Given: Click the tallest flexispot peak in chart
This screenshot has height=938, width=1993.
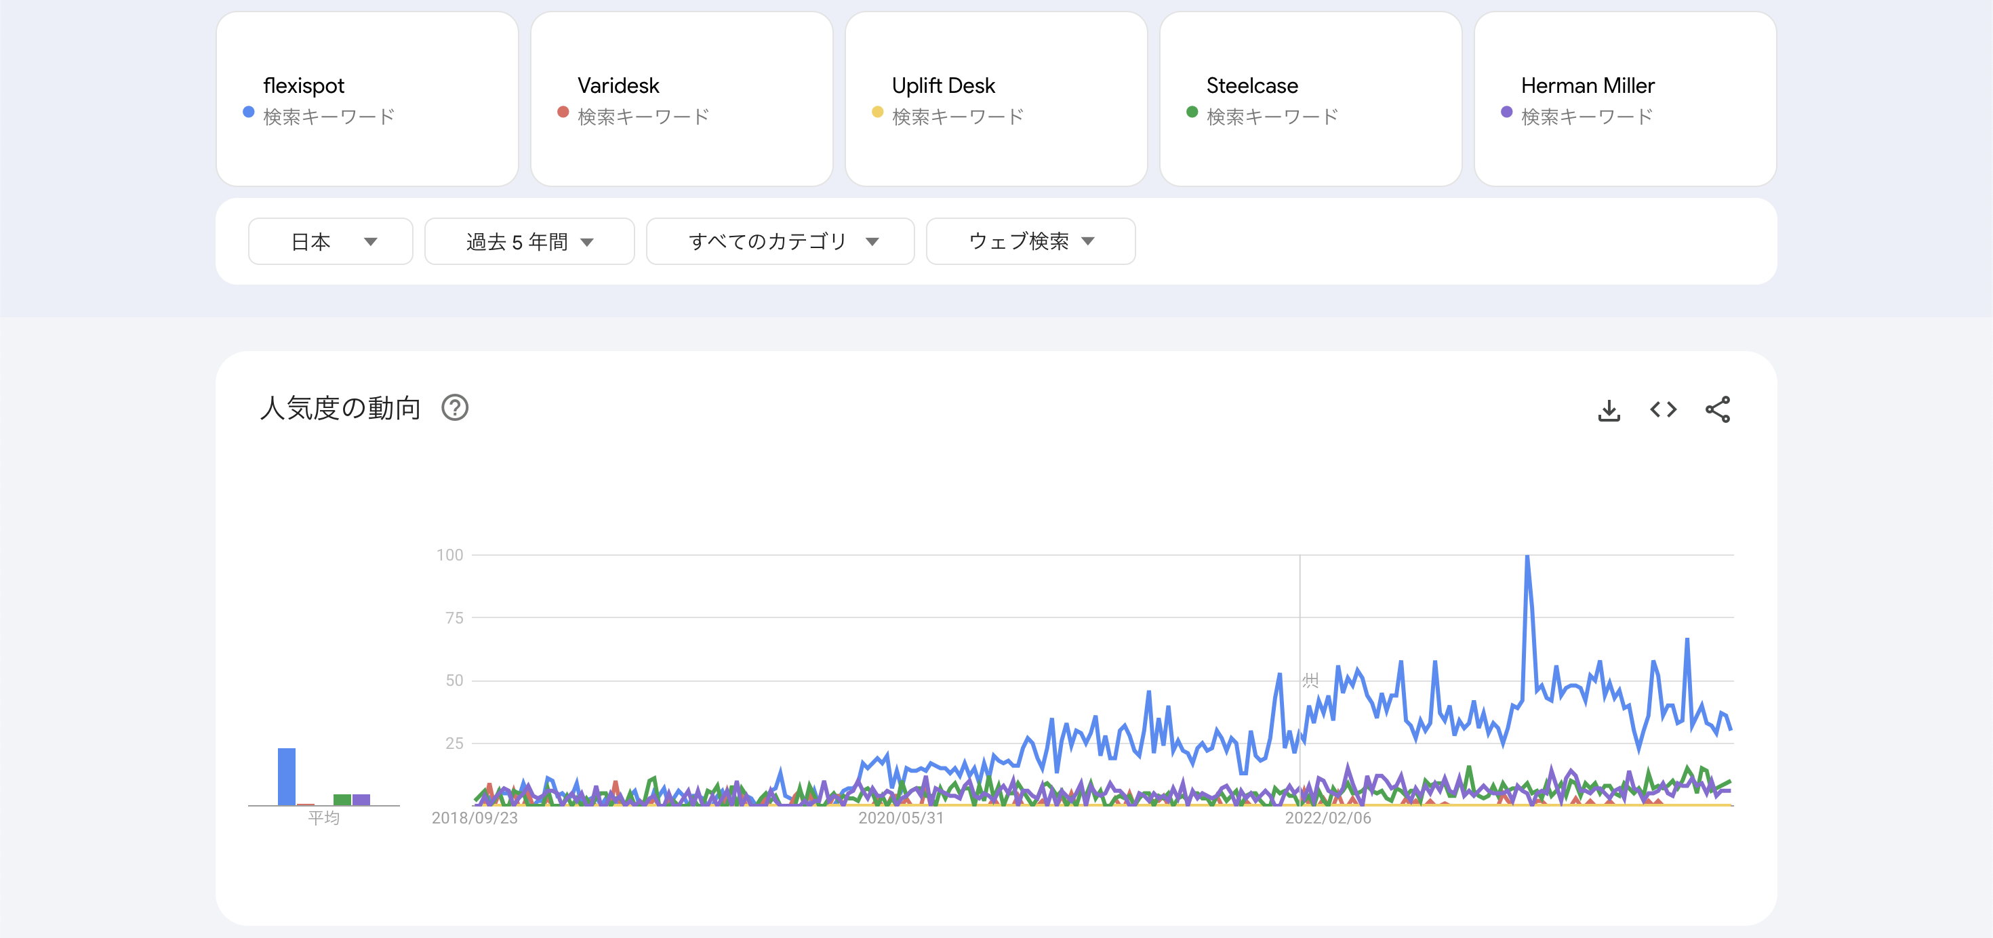Looking at the screenshot, I should [1527, 558].
